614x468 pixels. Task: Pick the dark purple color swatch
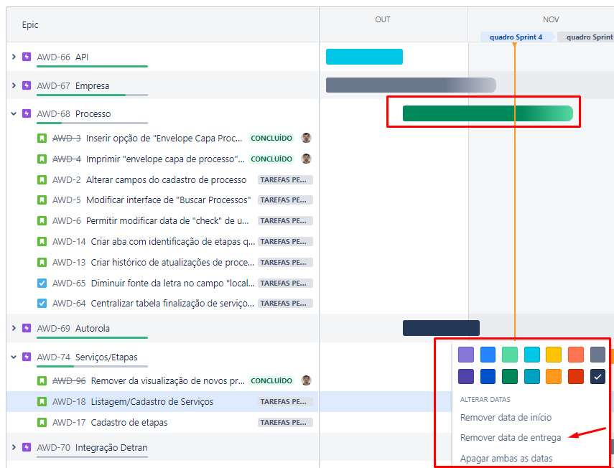(466, 376)
